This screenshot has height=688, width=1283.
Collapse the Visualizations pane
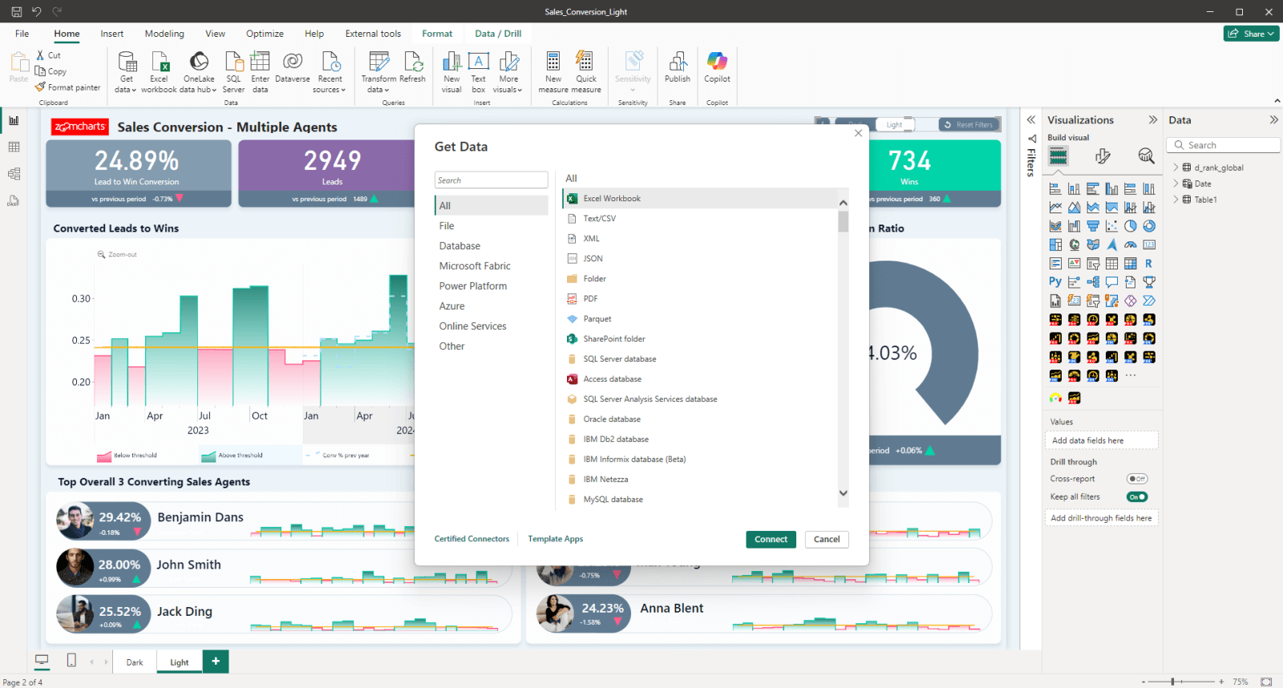click(x=1153, y=119)
